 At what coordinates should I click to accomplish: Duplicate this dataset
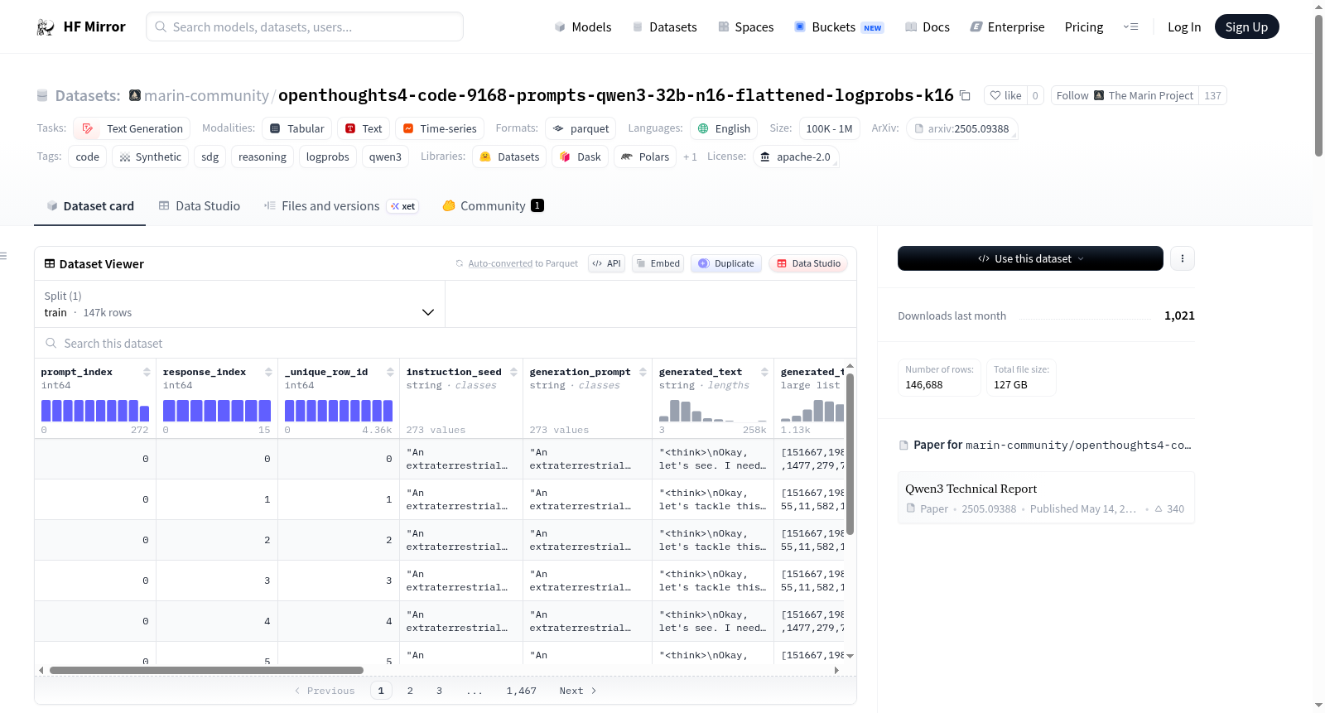726,263
